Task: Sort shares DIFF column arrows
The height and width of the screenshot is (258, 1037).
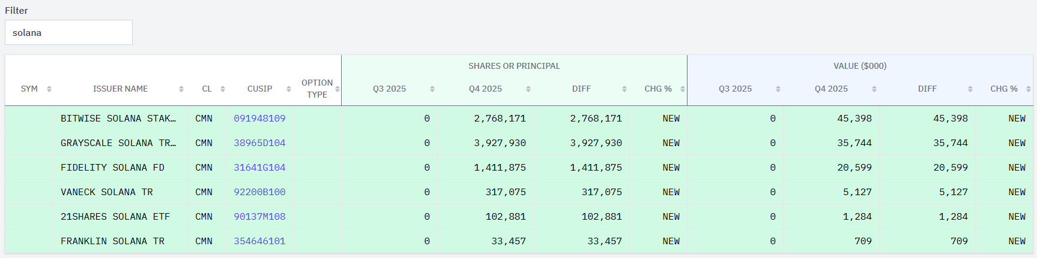Action: (x=624, y=89)
